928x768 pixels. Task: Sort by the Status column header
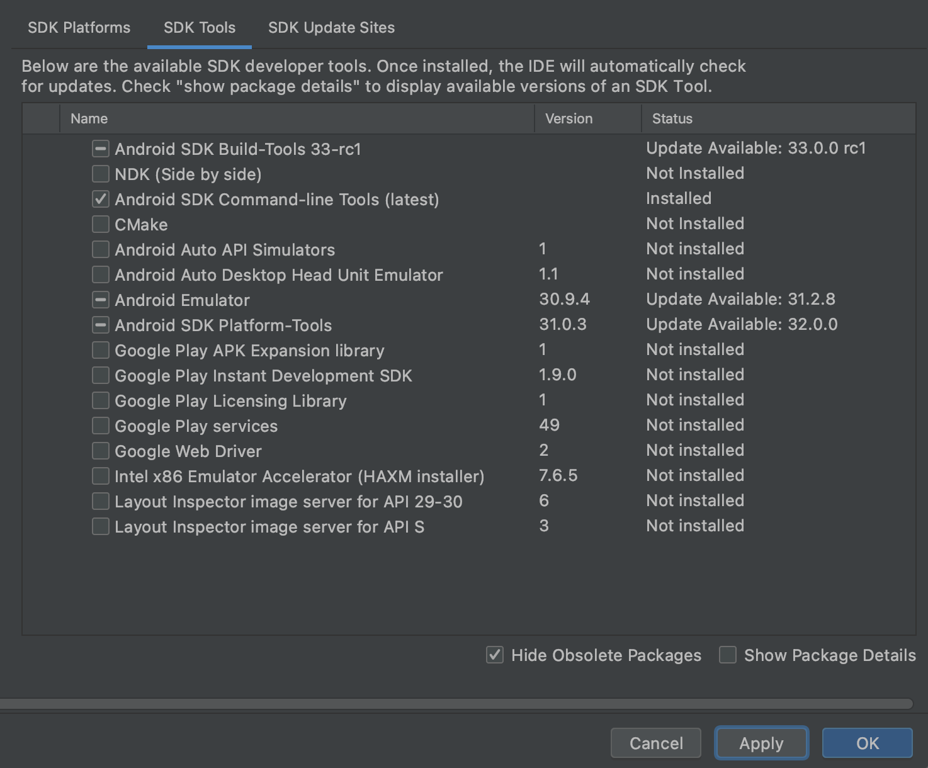(779, 118)
